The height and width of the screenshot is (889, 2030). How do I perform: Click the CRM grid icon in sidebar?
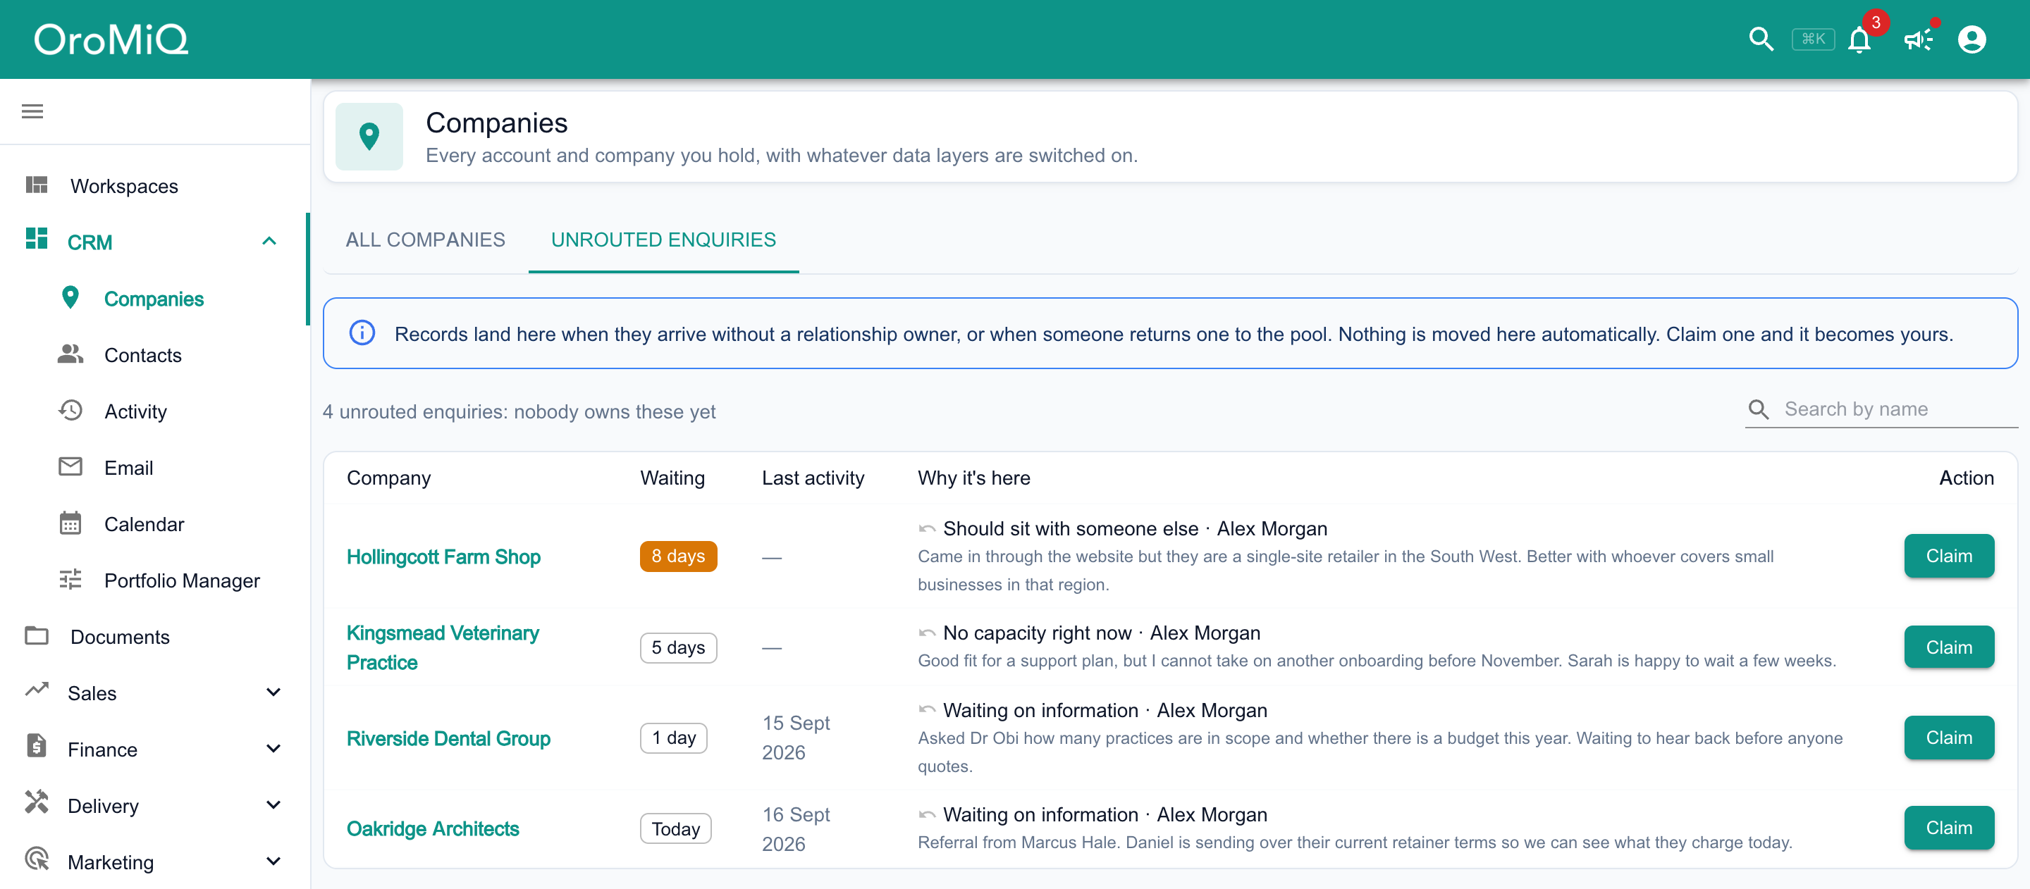[36, 239]
